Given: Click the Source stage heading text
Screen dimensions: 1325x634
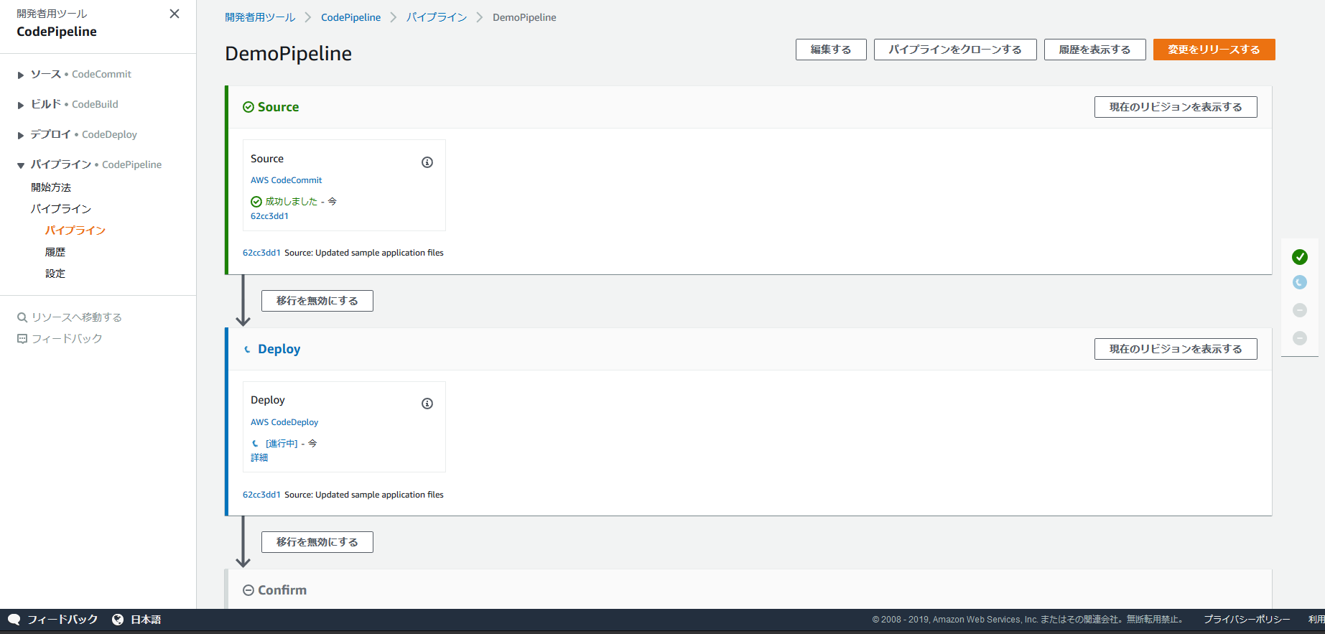Looking at the screenshot, I should pos(279,107).
